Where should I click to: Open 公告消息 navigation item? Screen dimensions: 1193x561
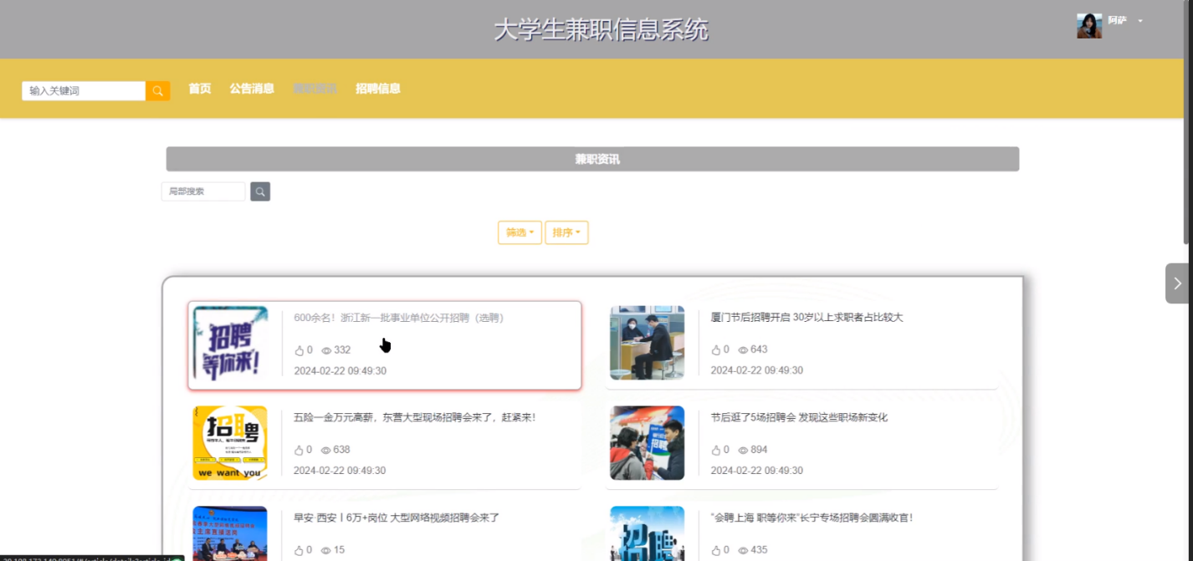tap(252, 89)
